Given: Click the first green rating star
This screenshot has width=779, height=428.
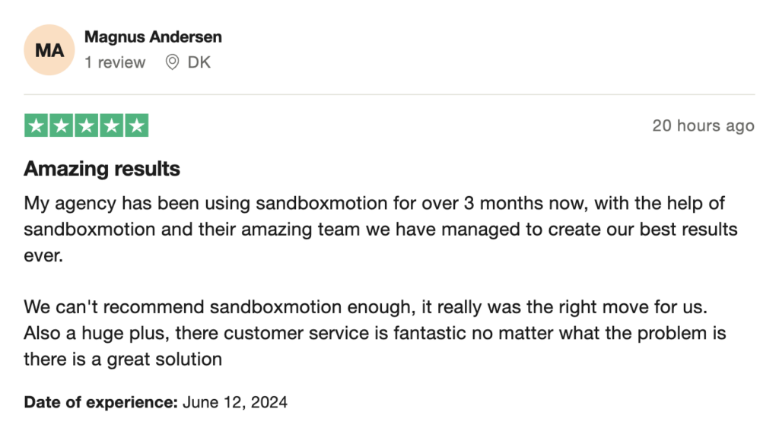Looking at the screenshot, I should 37,125.
